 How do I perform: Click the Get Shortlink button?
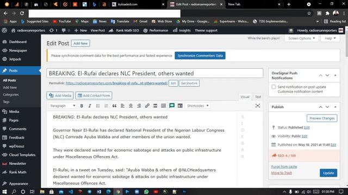(189, 83)
